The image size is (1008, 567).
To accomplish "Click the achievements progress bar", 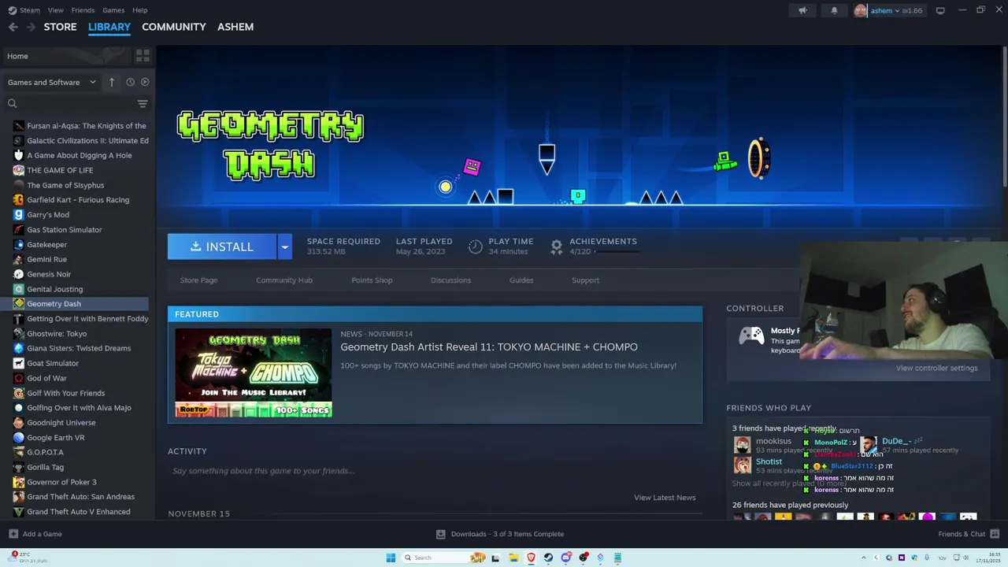I will pyautogui.click(x=617, y=252).
